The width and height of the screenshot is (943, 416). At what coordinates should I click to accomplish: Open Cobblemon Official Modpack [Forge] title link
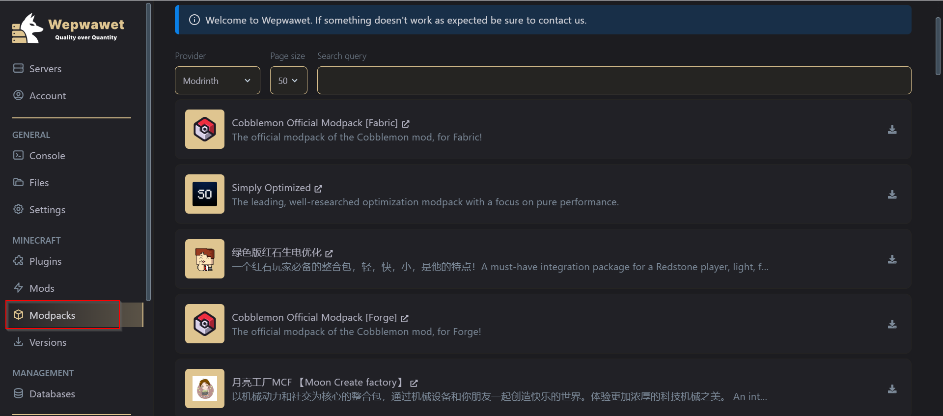pyautogui.click(x=314, y=317)
